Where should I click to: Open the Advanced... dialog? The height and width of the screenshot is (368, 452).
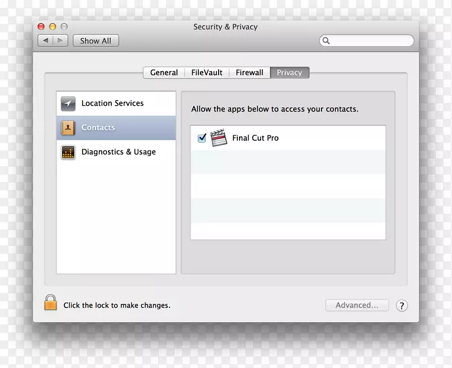pyautogui.click(x=357, y=305)
